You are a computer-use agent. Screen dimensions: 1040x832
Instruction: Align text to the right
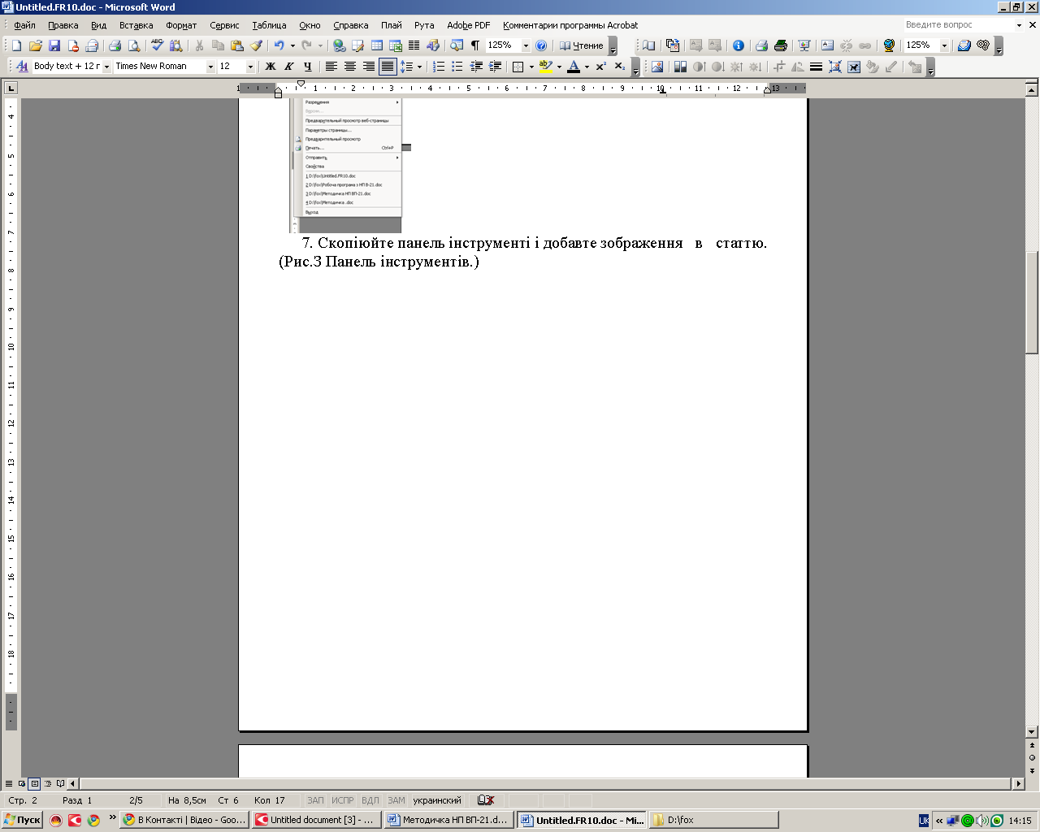pyautogui.click(x=369, y=67)
